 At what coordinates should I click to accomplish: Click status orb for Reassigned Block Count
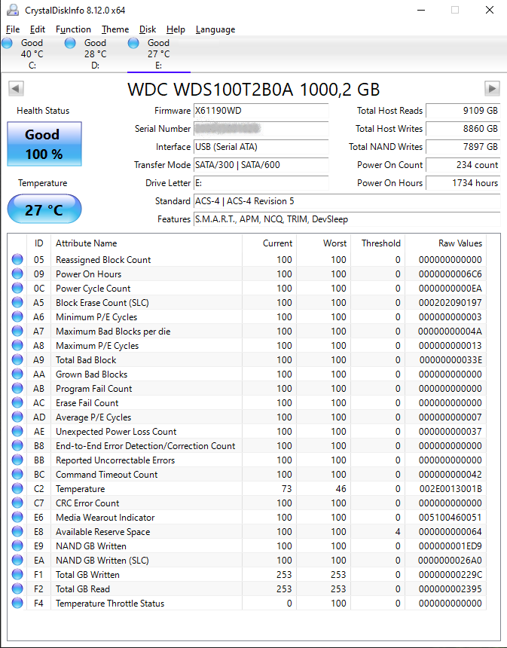coord(17,259)
